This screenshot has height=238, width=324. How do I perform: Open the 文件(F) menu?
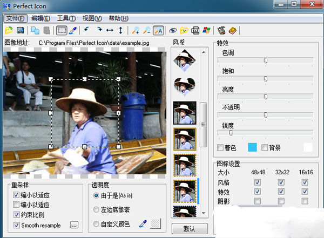click(x=15, y=18)
